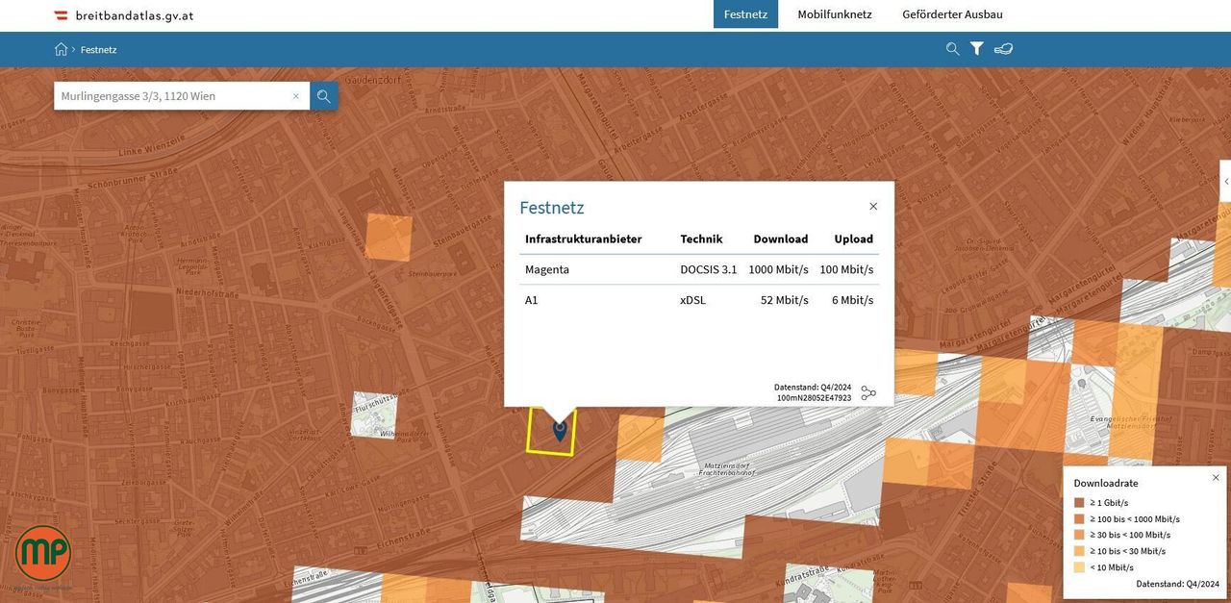The width and height of the screenshot is (1231, 603).
Task: Click the Festnetz breadcrumb link
Action: 98,49
